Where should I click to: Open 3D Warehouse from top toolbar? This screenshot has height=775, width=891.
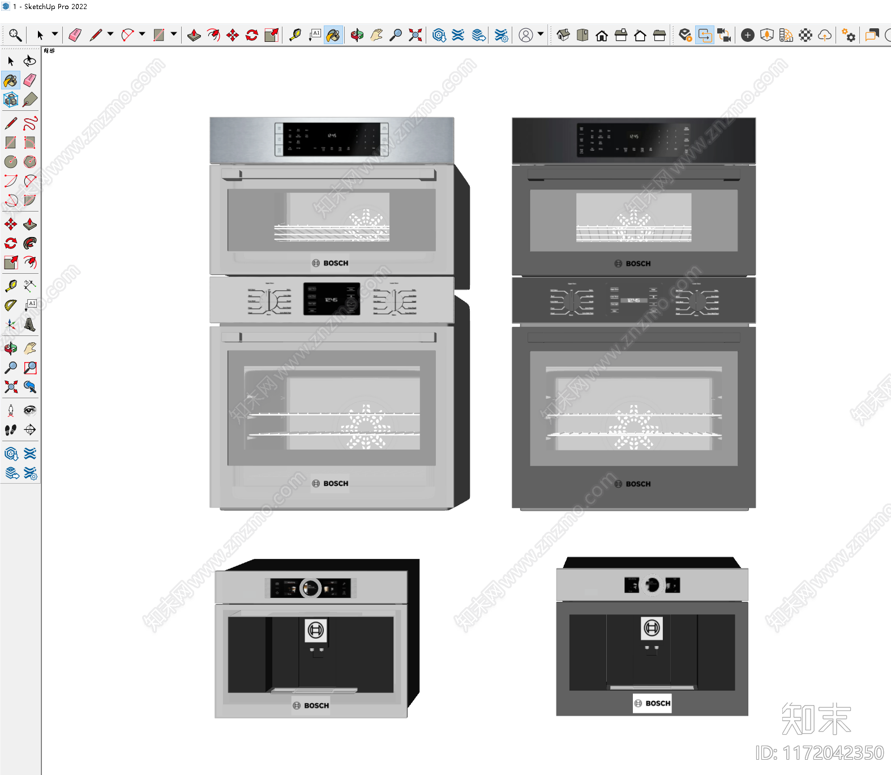pos(439,35)
